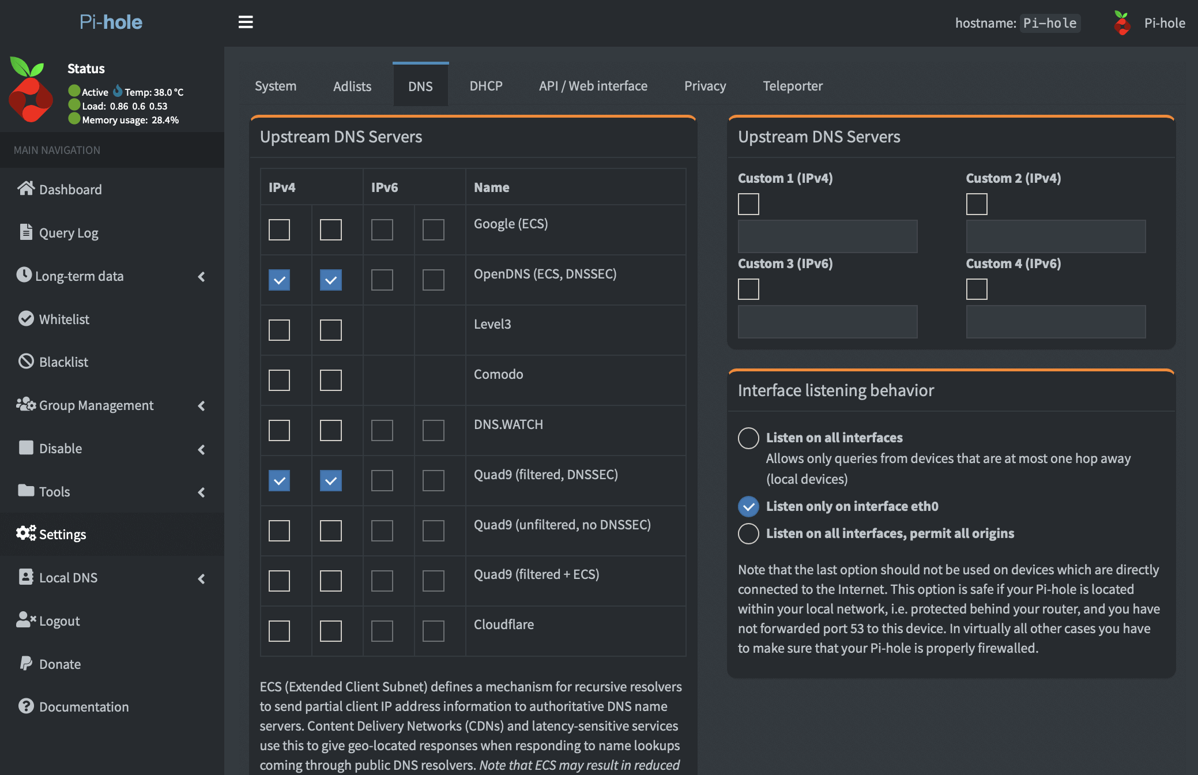Enable the Custom 1 (IPv4) checkbox

748,204
